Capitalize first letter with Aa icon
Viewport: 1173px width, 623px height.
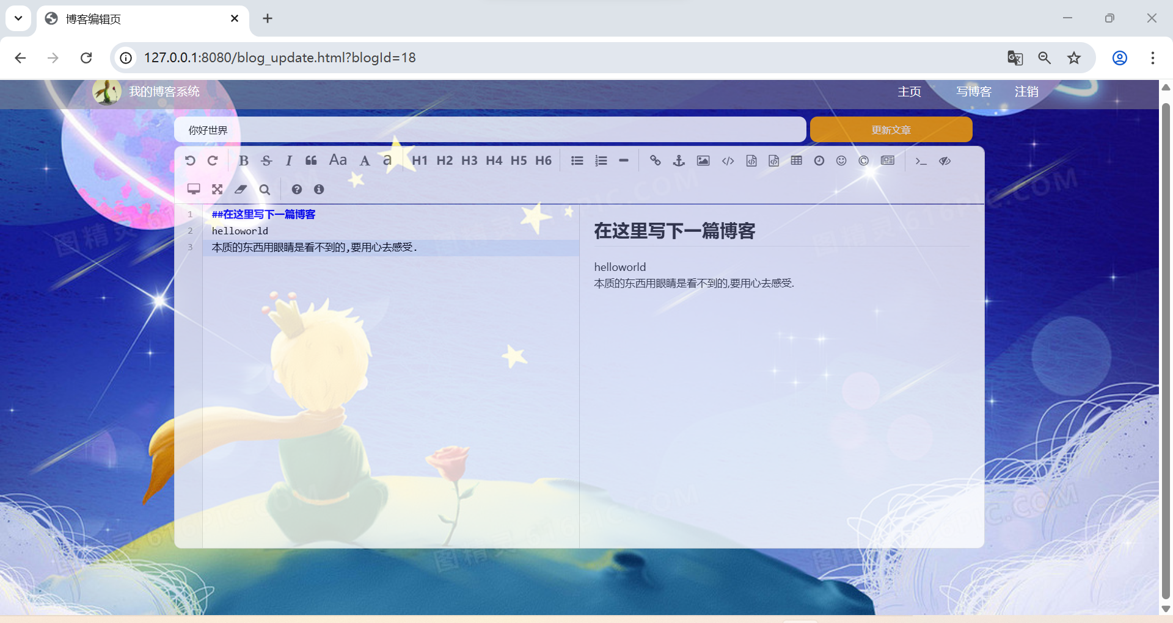click(x=338, y=160)
